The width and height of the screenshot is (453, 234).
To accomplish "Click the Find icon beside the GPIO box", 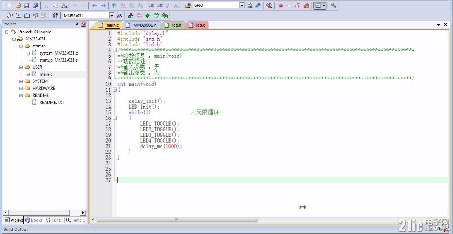I will pyautogui.click(x=250, y=6).
